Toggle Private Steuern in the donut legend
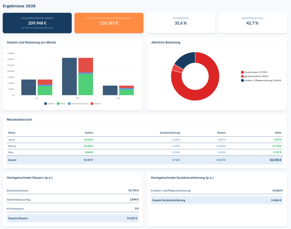This screenshot has height=229, width=291. tap(254, 72)
